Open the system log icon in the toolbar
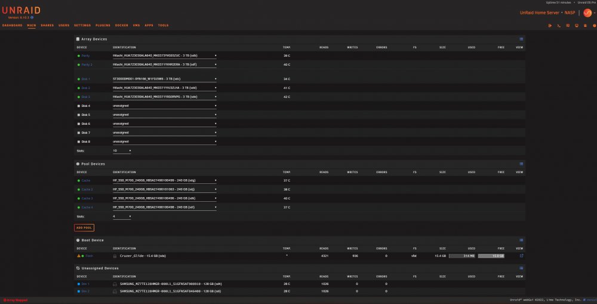The width and height of the screenshot is (597, 304). (x=585, y=26)
